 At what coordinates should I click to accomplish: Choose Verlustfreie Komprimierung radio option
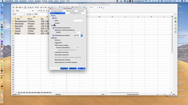(x=53, y=28)
